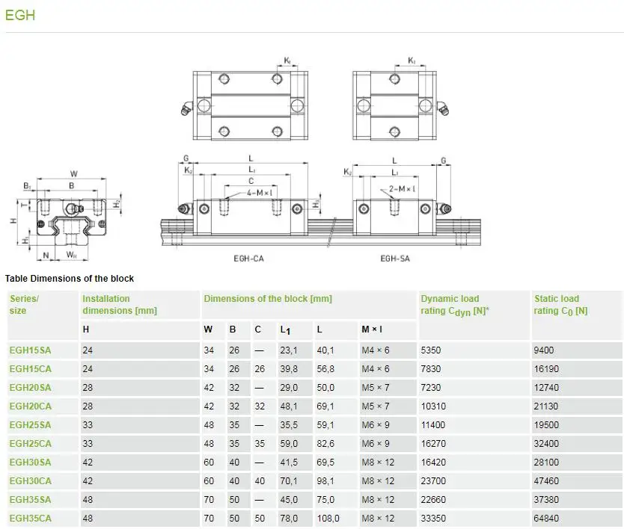Click the Table Dimensions of the block caption

69,278
